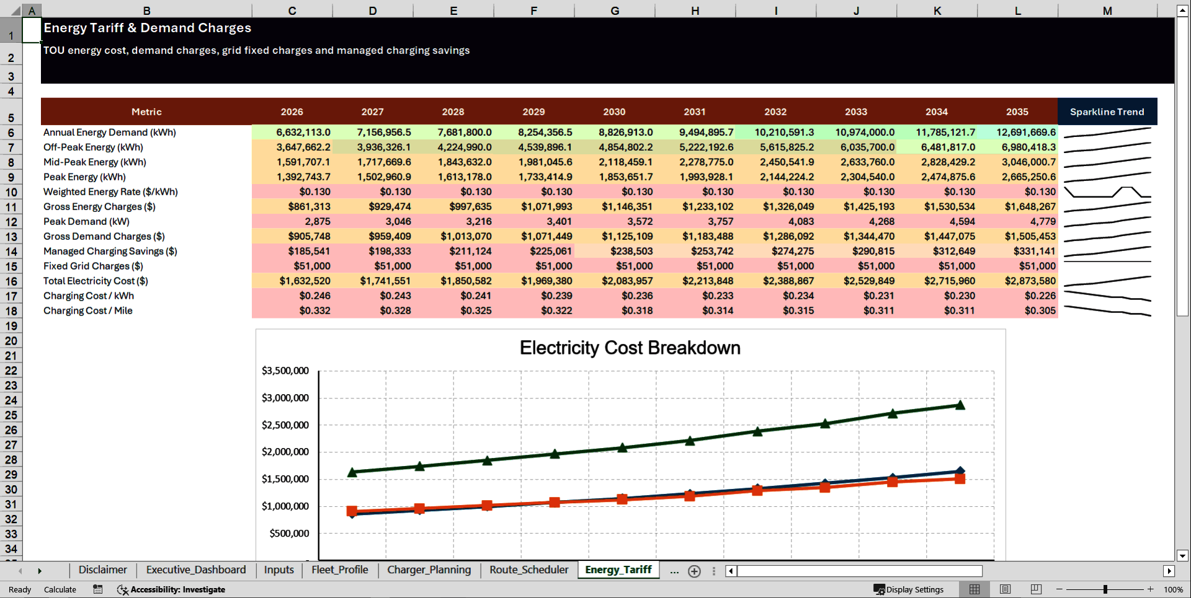Click horizontal scrollbar right arrow
The width and height of the screenshot is (1191, 598).
pos(1169,571)
